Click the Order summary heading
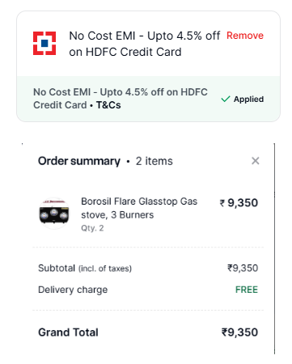This screenshot has height=364, width=292. [79, 161]
